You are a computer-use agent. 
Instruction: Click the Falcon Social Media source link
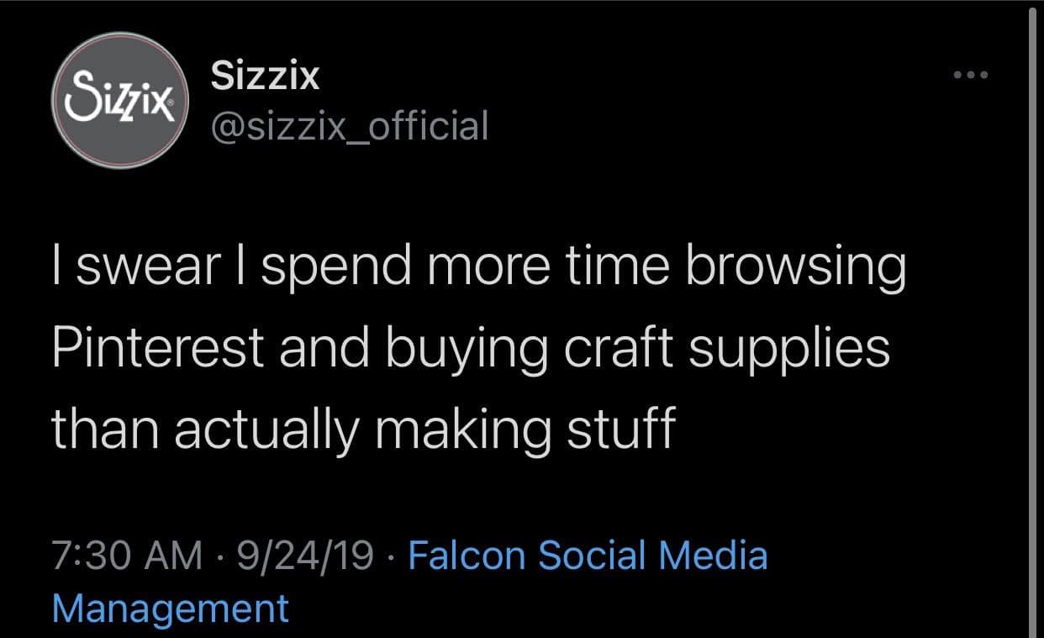click(x=587, y=556)
